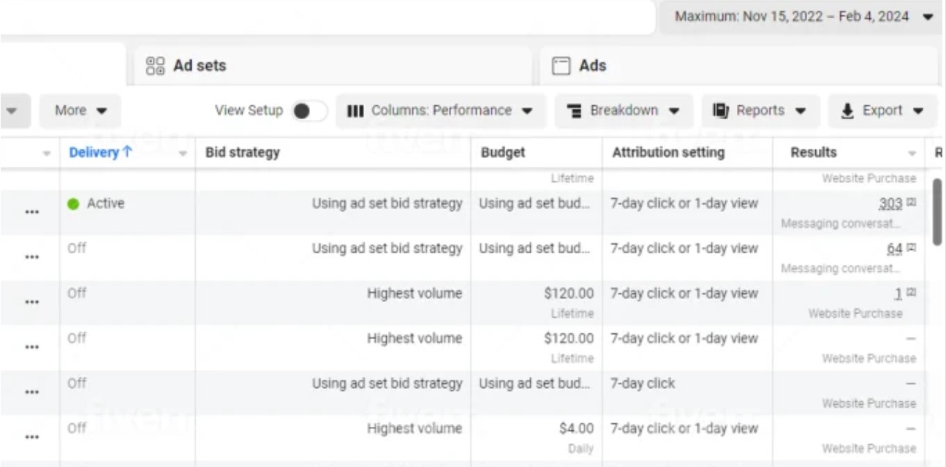Click the Ads tab square icon

(561, 67)
